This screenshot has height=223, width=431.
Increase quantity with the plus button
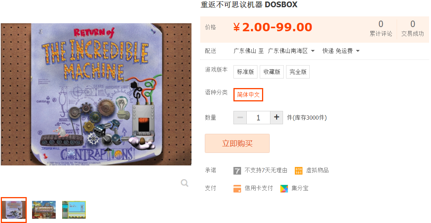[x=277, y=117]
